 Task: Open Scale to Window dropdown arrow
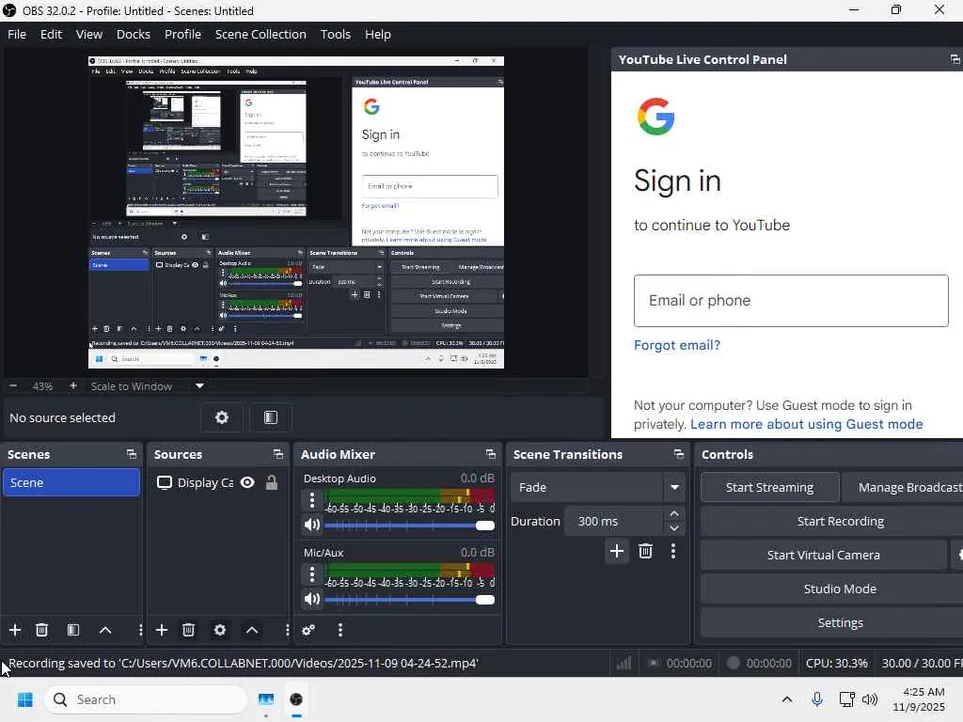click(x=199, y=386)
